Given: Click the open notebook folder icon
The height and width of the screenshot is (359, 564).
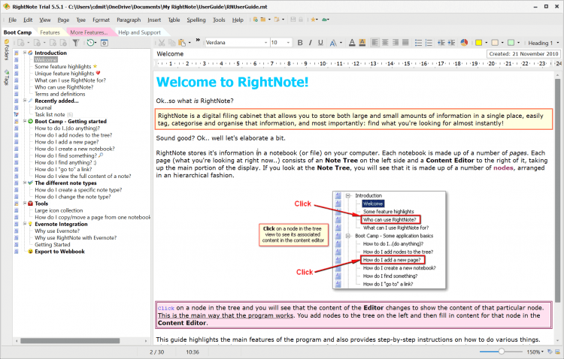Looking at the screenshot, I should (263, 20).
